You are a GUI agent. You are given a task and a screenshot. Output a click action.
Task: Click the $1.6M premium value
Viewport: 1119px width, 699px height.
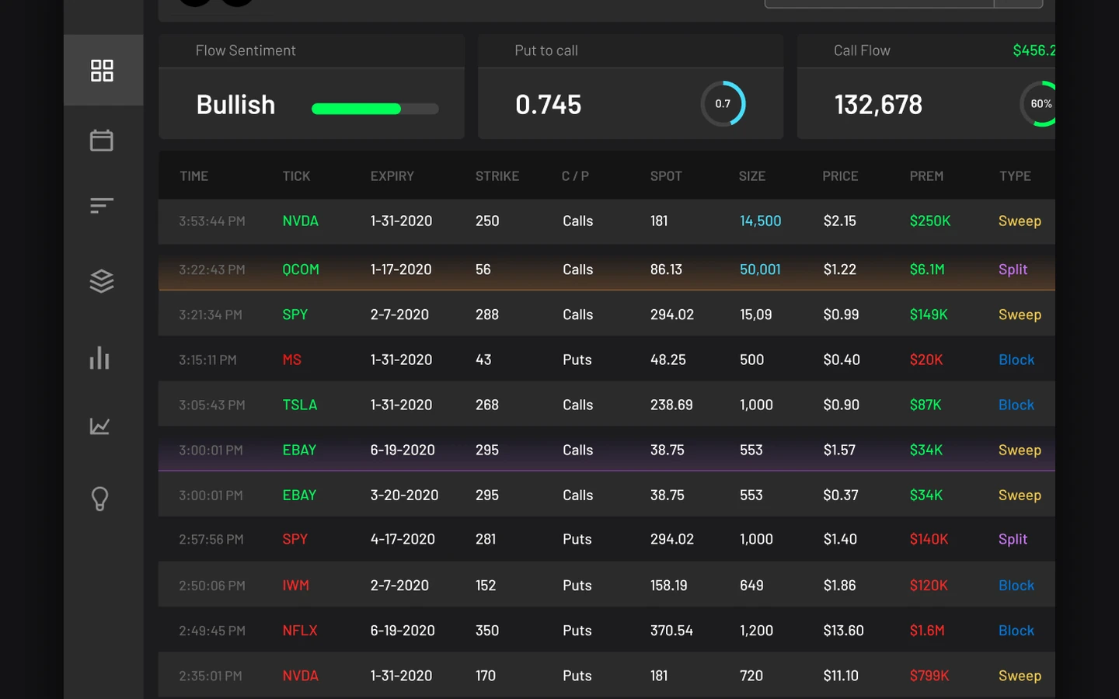[x=927, y=631]
